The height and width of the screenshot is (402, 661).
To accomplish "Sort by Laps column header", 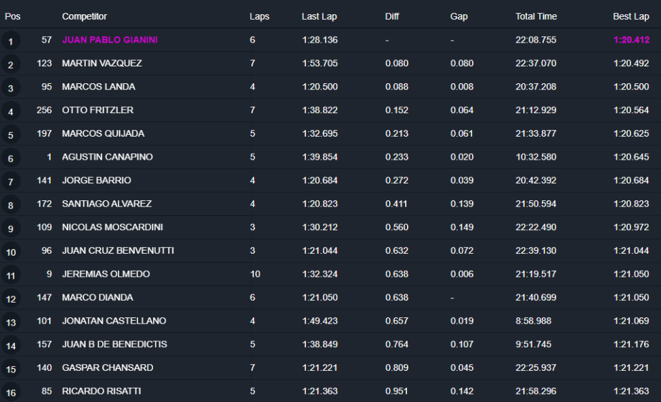I will click(259, 16).
